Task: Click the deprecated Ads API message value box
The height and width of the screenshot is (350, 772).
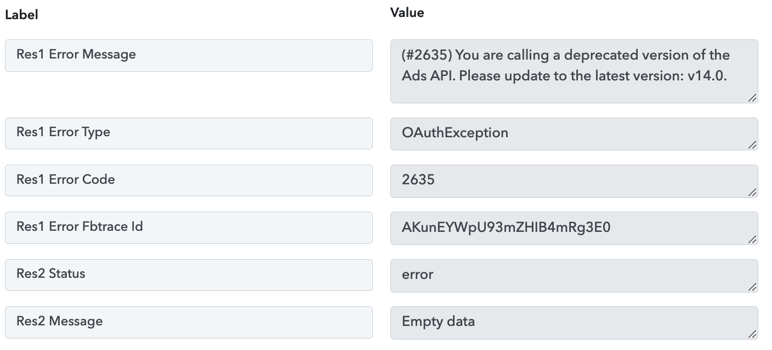Action: click(574, 71)
